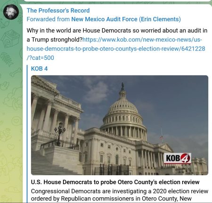Click the 'Trump stronghold?' message text
212x203 pixels.
pyautogui.click(x=55, y=40)
